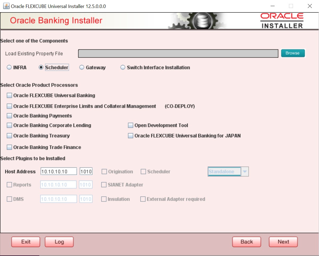Check the Reports plugin checkbox
319x256 pixels.
[9, 184]
